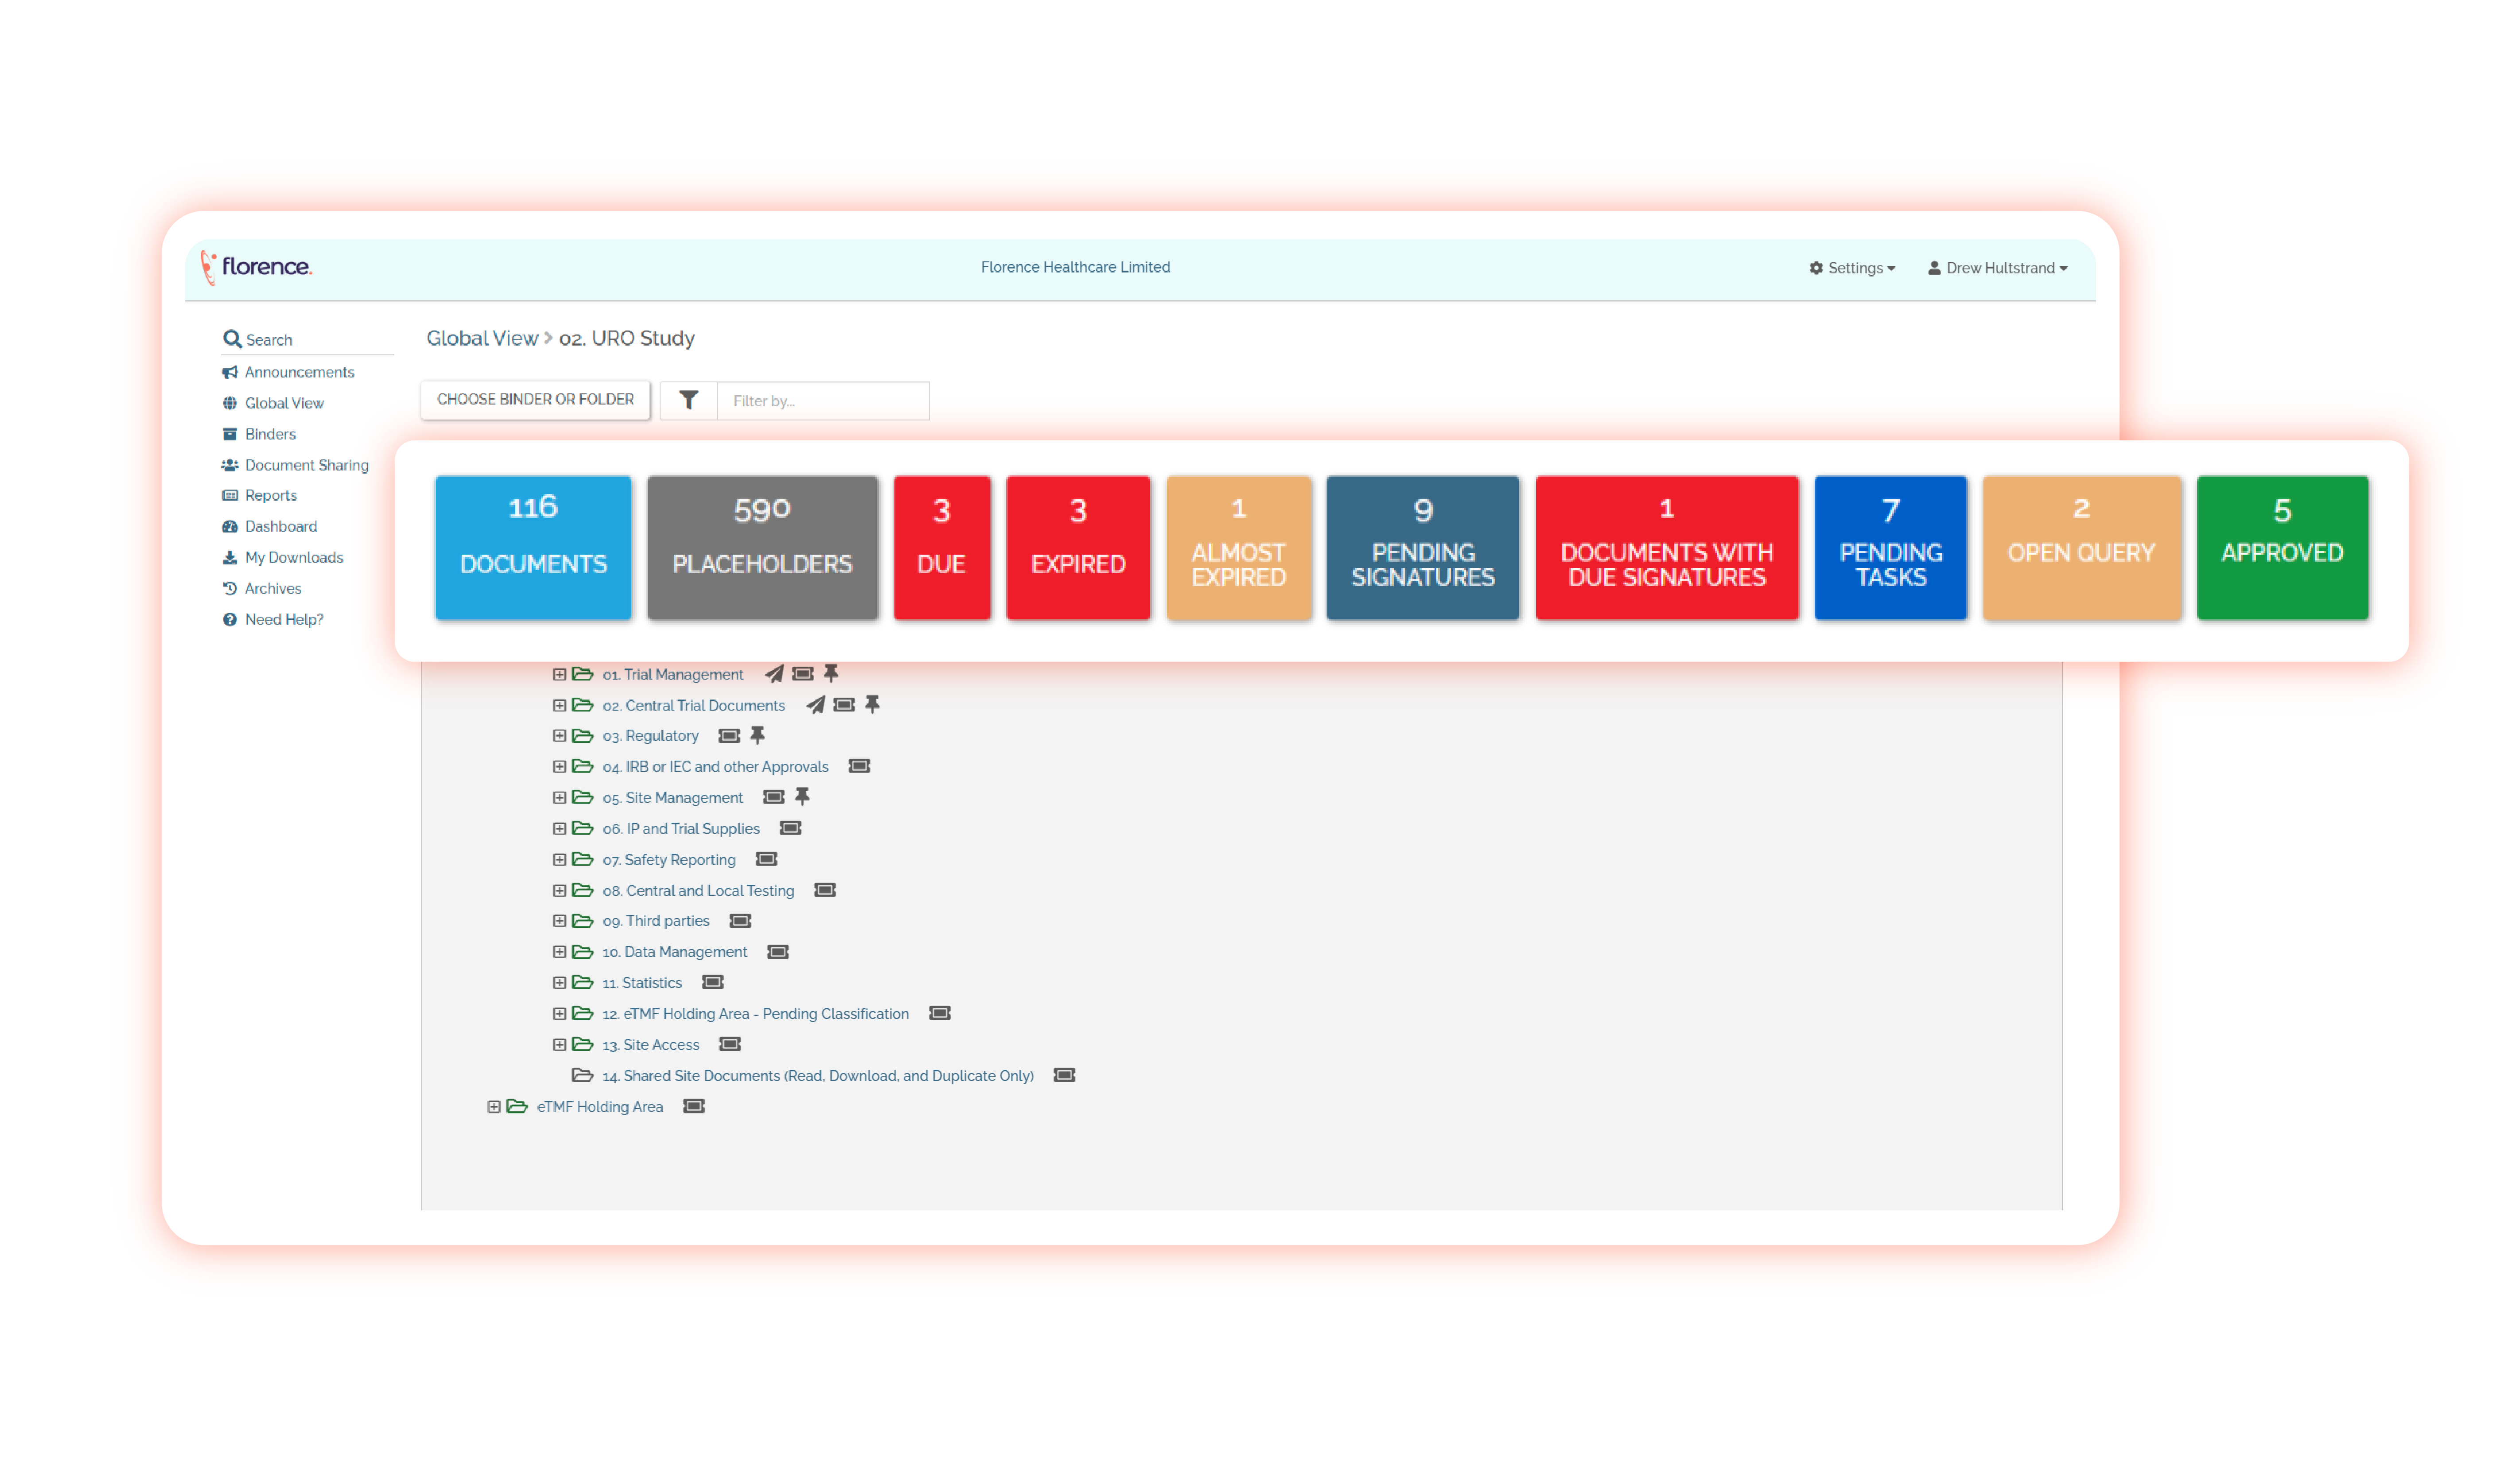The image size is (2520, 1462).
Task: Click paper plane icon beside Central Trial Documents
Action: pyautogui.click(x=816, y=705)
